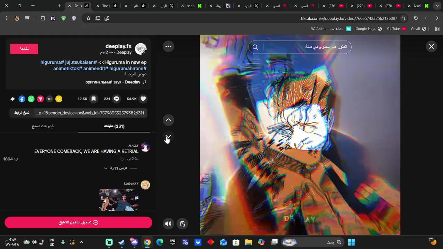
Task: Like the NAZZ comment heart showing 1804
Action: tap(16, 159)
